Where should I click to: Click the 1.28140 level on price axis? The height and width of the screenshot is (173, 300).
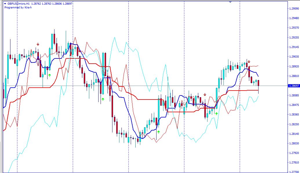tap(294, 134)
